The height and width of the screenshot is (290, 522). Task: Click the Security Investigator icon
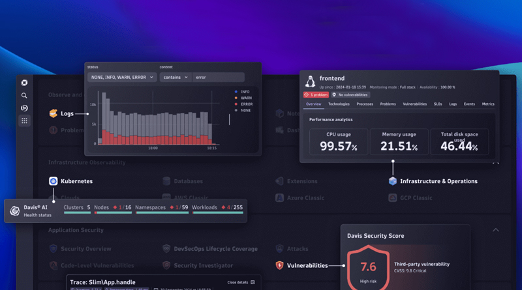pos(166,265)
